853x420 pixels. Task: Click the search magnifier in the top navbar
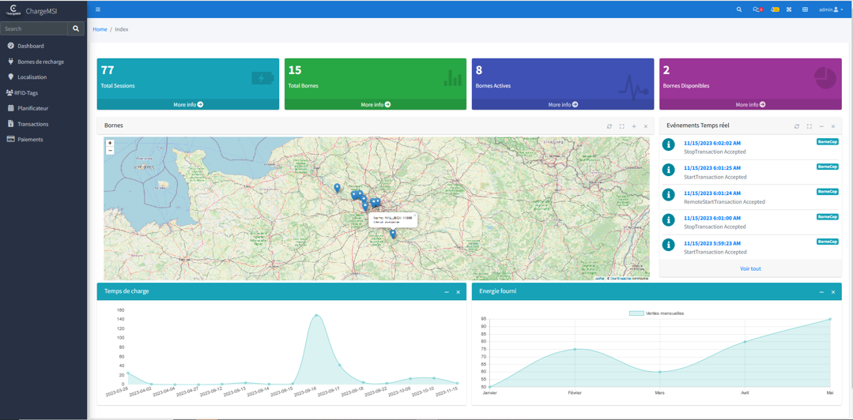739,9
